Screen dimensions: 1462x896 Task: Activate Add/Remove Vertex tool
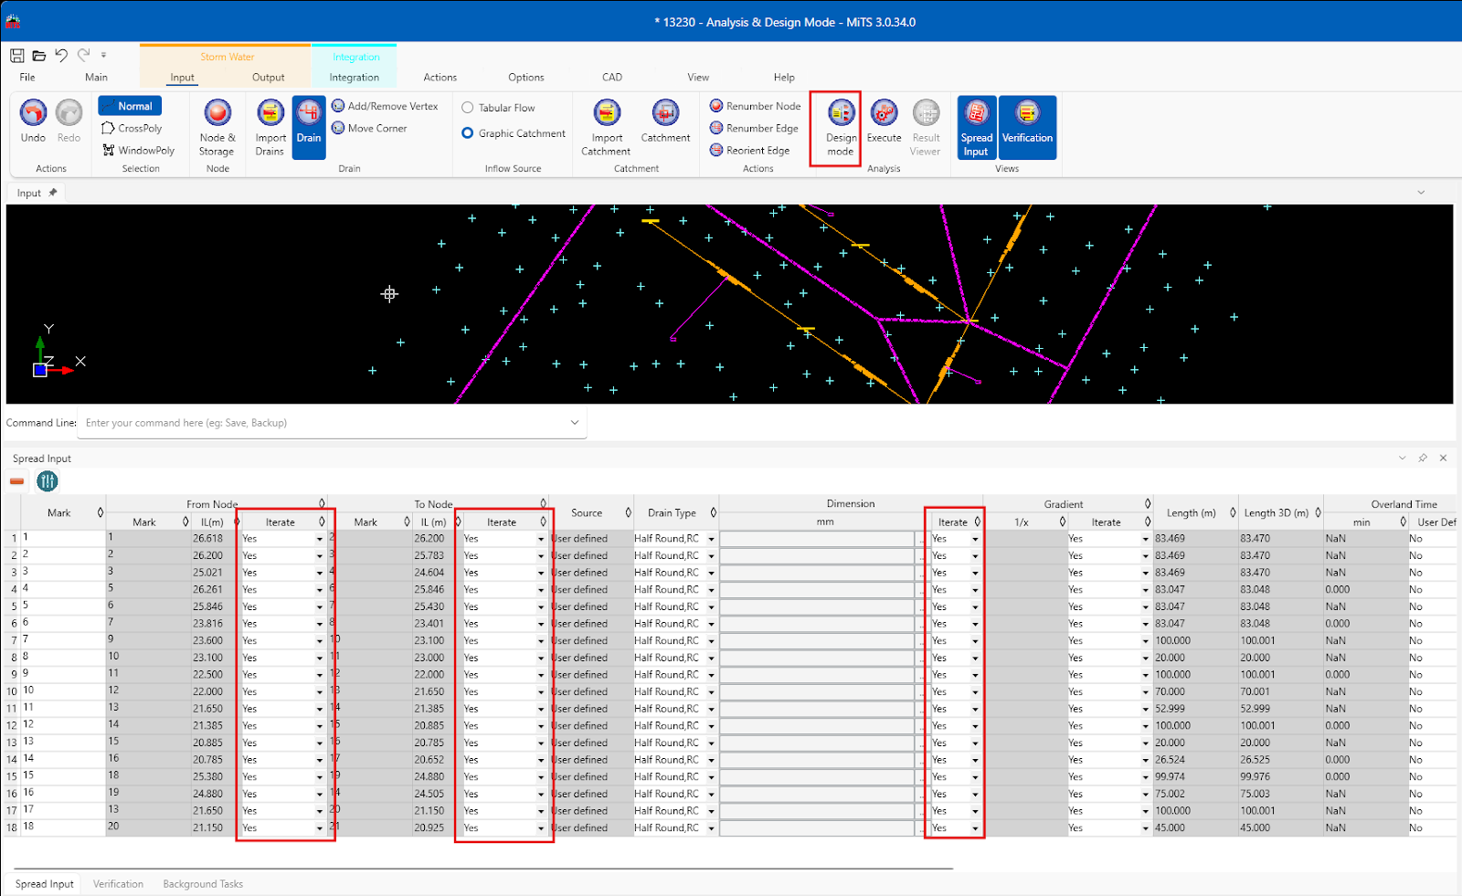click(x=385, y=106)
